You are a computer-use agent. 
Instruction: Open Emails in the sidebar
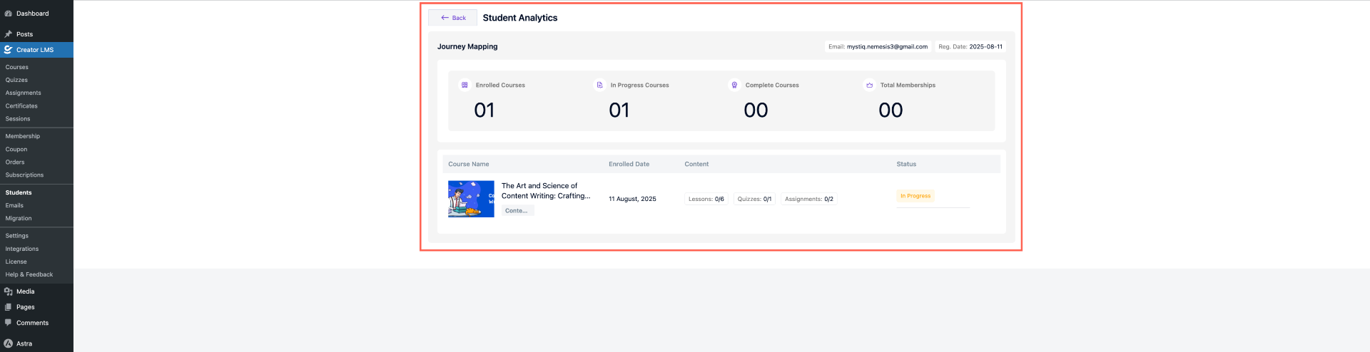tap(14, 205)
